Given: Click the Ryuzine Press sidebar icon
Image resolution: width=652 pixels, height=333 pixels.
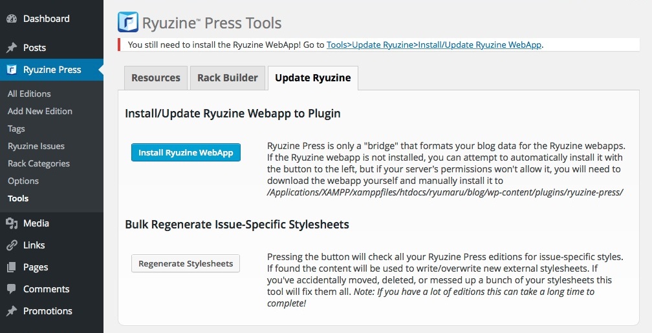Looking at the screenshot, I should pos(12,70).
